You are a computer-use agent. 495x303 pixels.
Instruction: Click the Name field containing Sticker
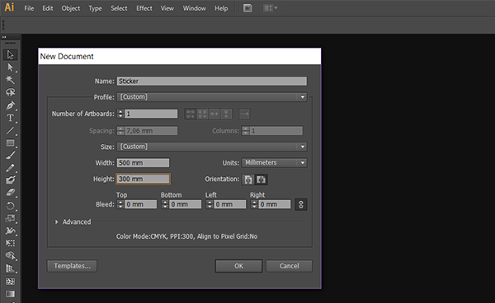click(212, 82)
